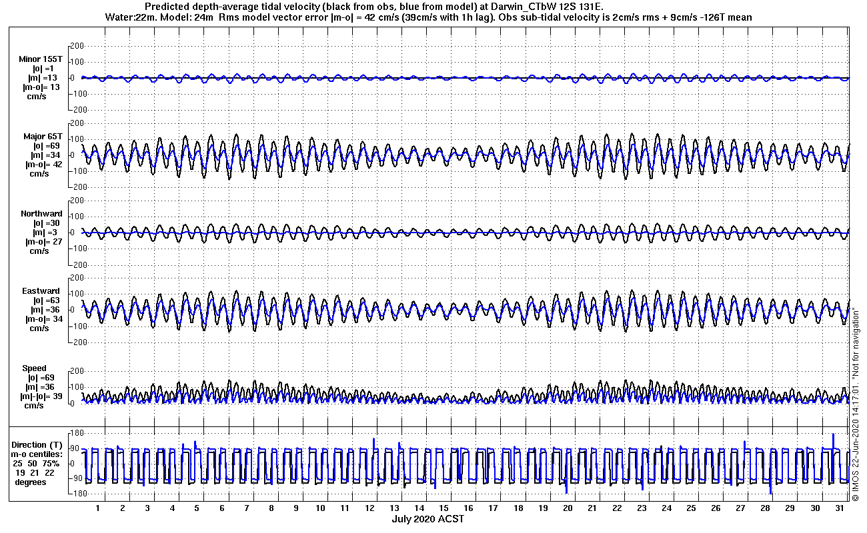The width and height of the screenshot is (867, 533).
Task: Click day '29' on the x-axis
Action: click(x=790, y=508)
